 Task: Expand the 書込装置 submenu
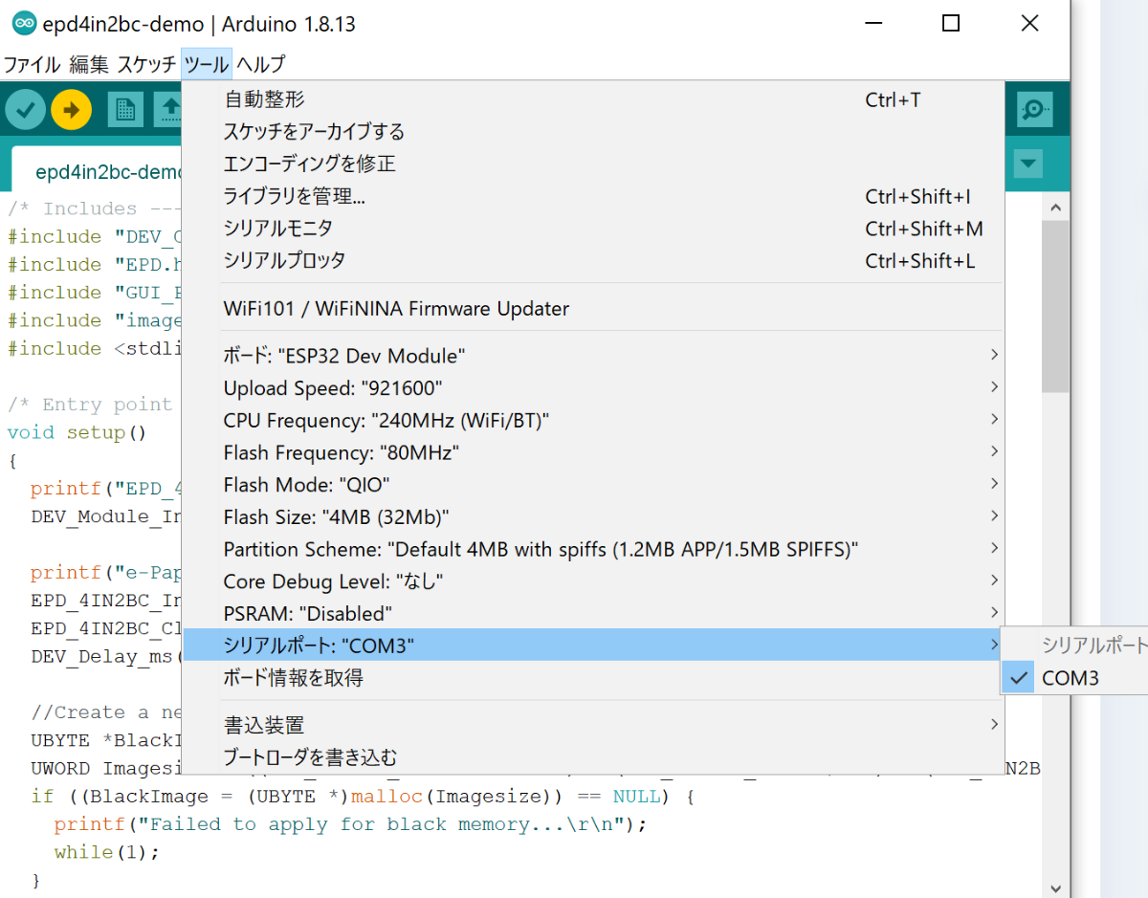click(x=592, y=725)
